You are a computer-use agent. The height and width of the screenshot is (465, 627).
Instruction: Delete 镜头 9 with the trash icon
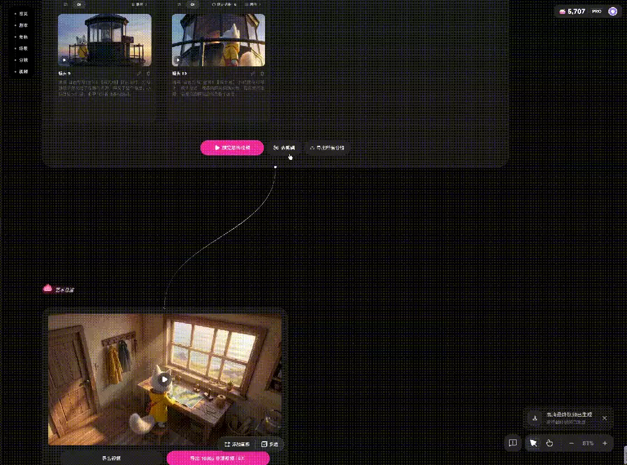(x=148, y=74)
